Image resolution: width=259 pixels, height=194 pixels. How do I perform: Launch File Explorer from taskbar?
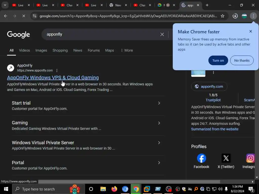tap(103, 189)
